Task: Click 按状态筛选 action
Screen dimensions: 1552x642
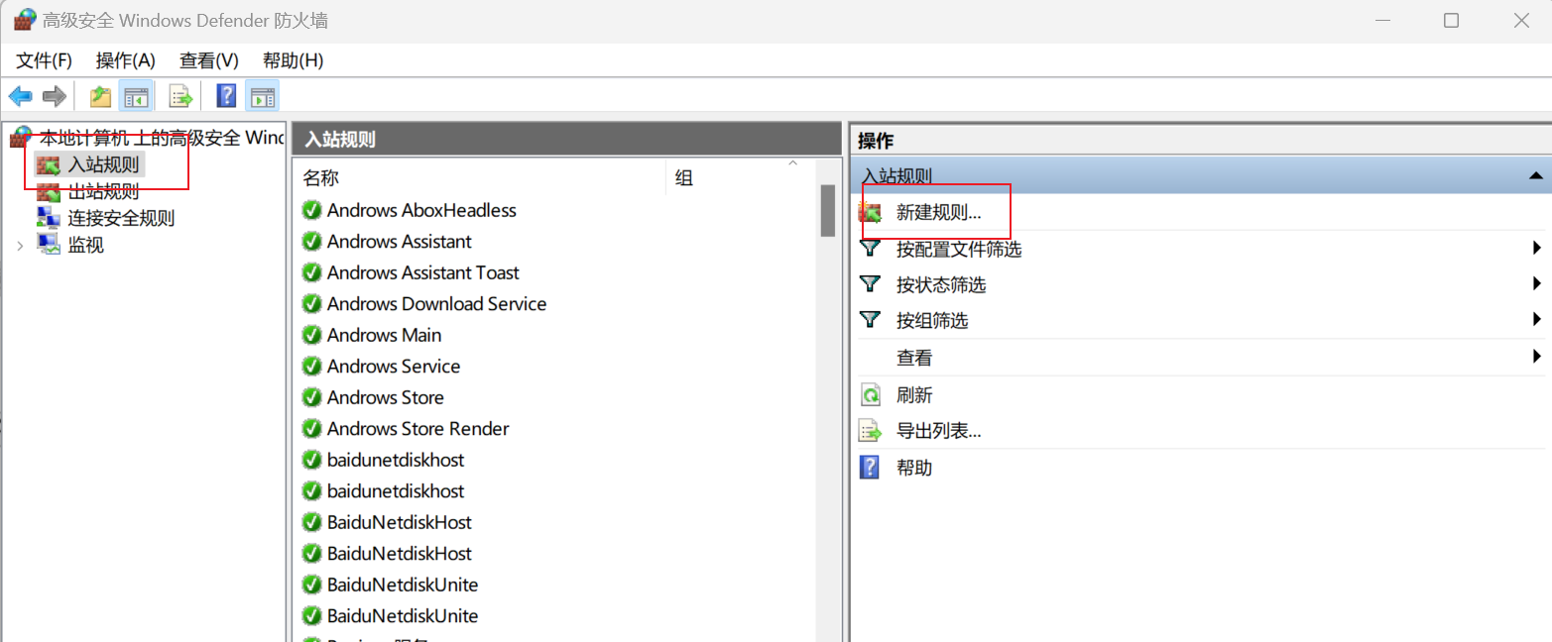Action: tap(941, 284)
